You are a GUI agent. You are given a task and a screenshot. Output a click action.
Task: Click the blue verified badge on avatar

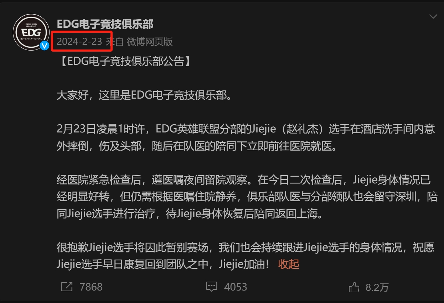44,46
